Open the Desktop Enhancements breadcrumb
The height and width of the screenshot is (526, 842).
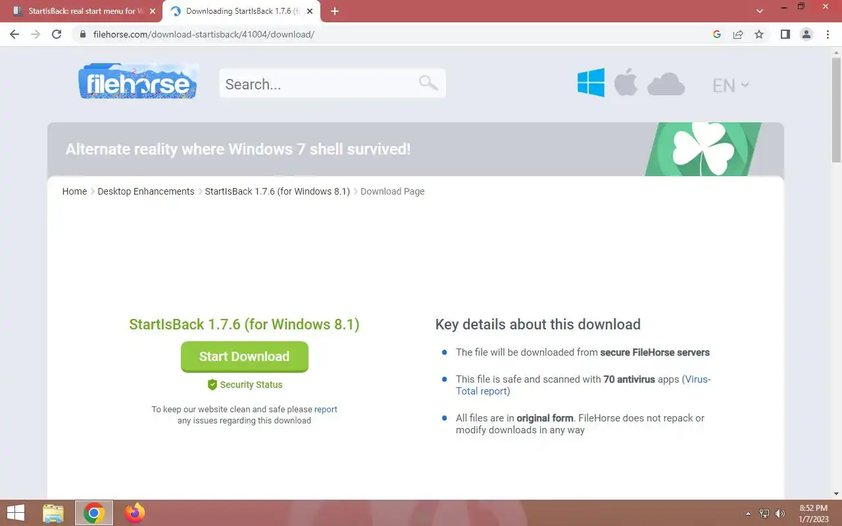(146, 191)
